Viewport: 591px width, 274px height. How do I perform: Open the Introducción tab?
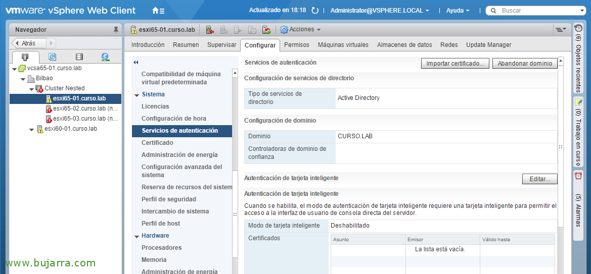(148, 45)
